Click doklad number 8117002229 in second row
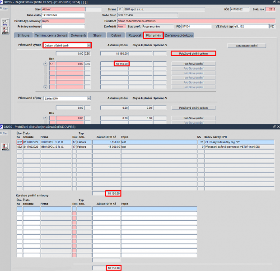 click(32, 147)
